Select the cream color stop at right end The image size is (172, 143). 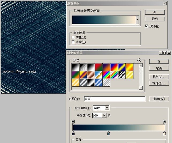[x=164, y=133]
